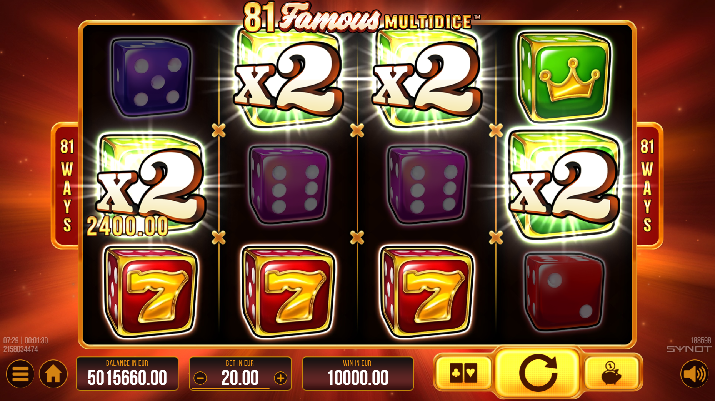Select the x2 multiplier showing 2400.00
Image resolution: width=715 pixels, height=401 pixels.
click(x=151, y=185)
